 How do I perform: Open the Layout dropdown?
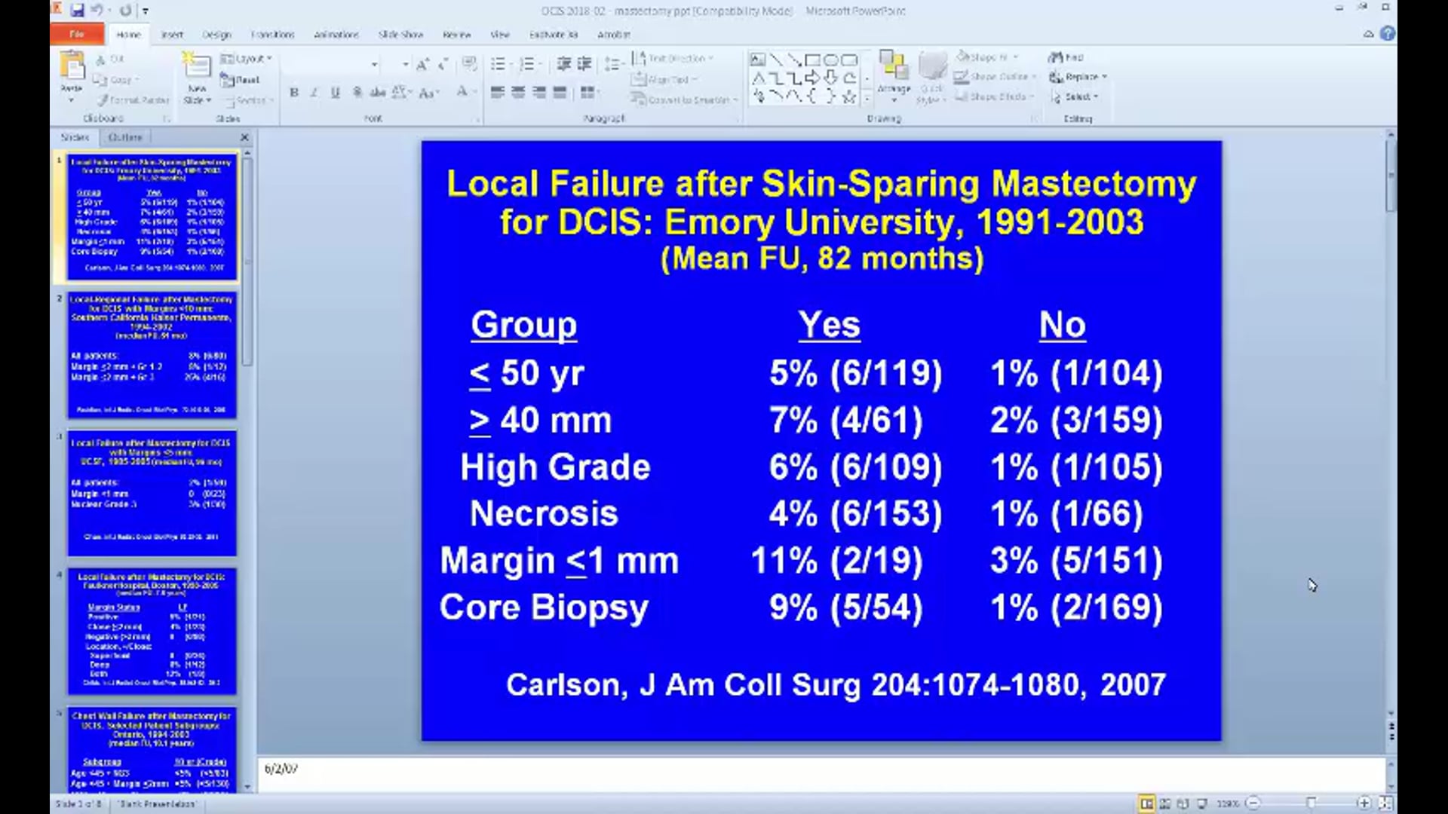247,57
